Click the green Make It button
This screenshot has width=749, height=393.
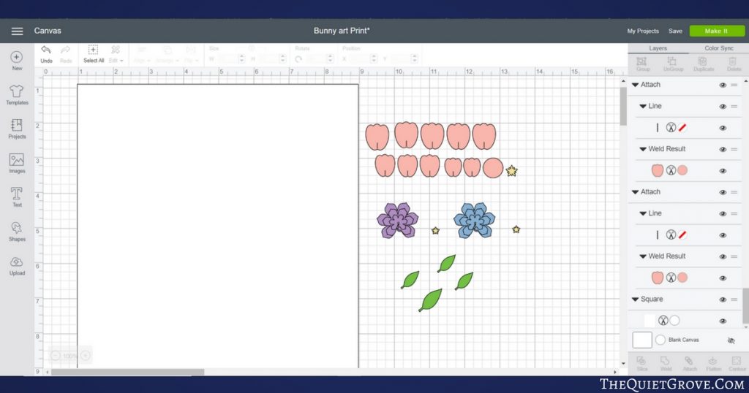click(x=717, y=31)
